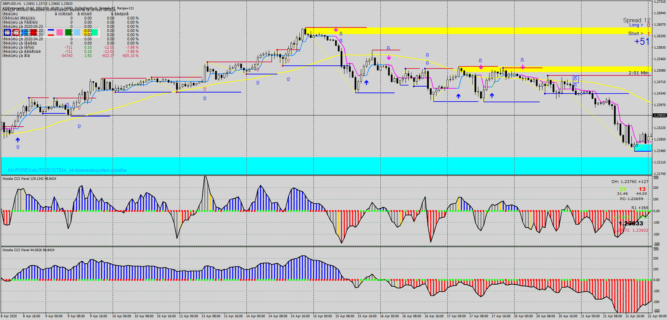Click the 'Long >' label on the chart

tap(636, 25)
